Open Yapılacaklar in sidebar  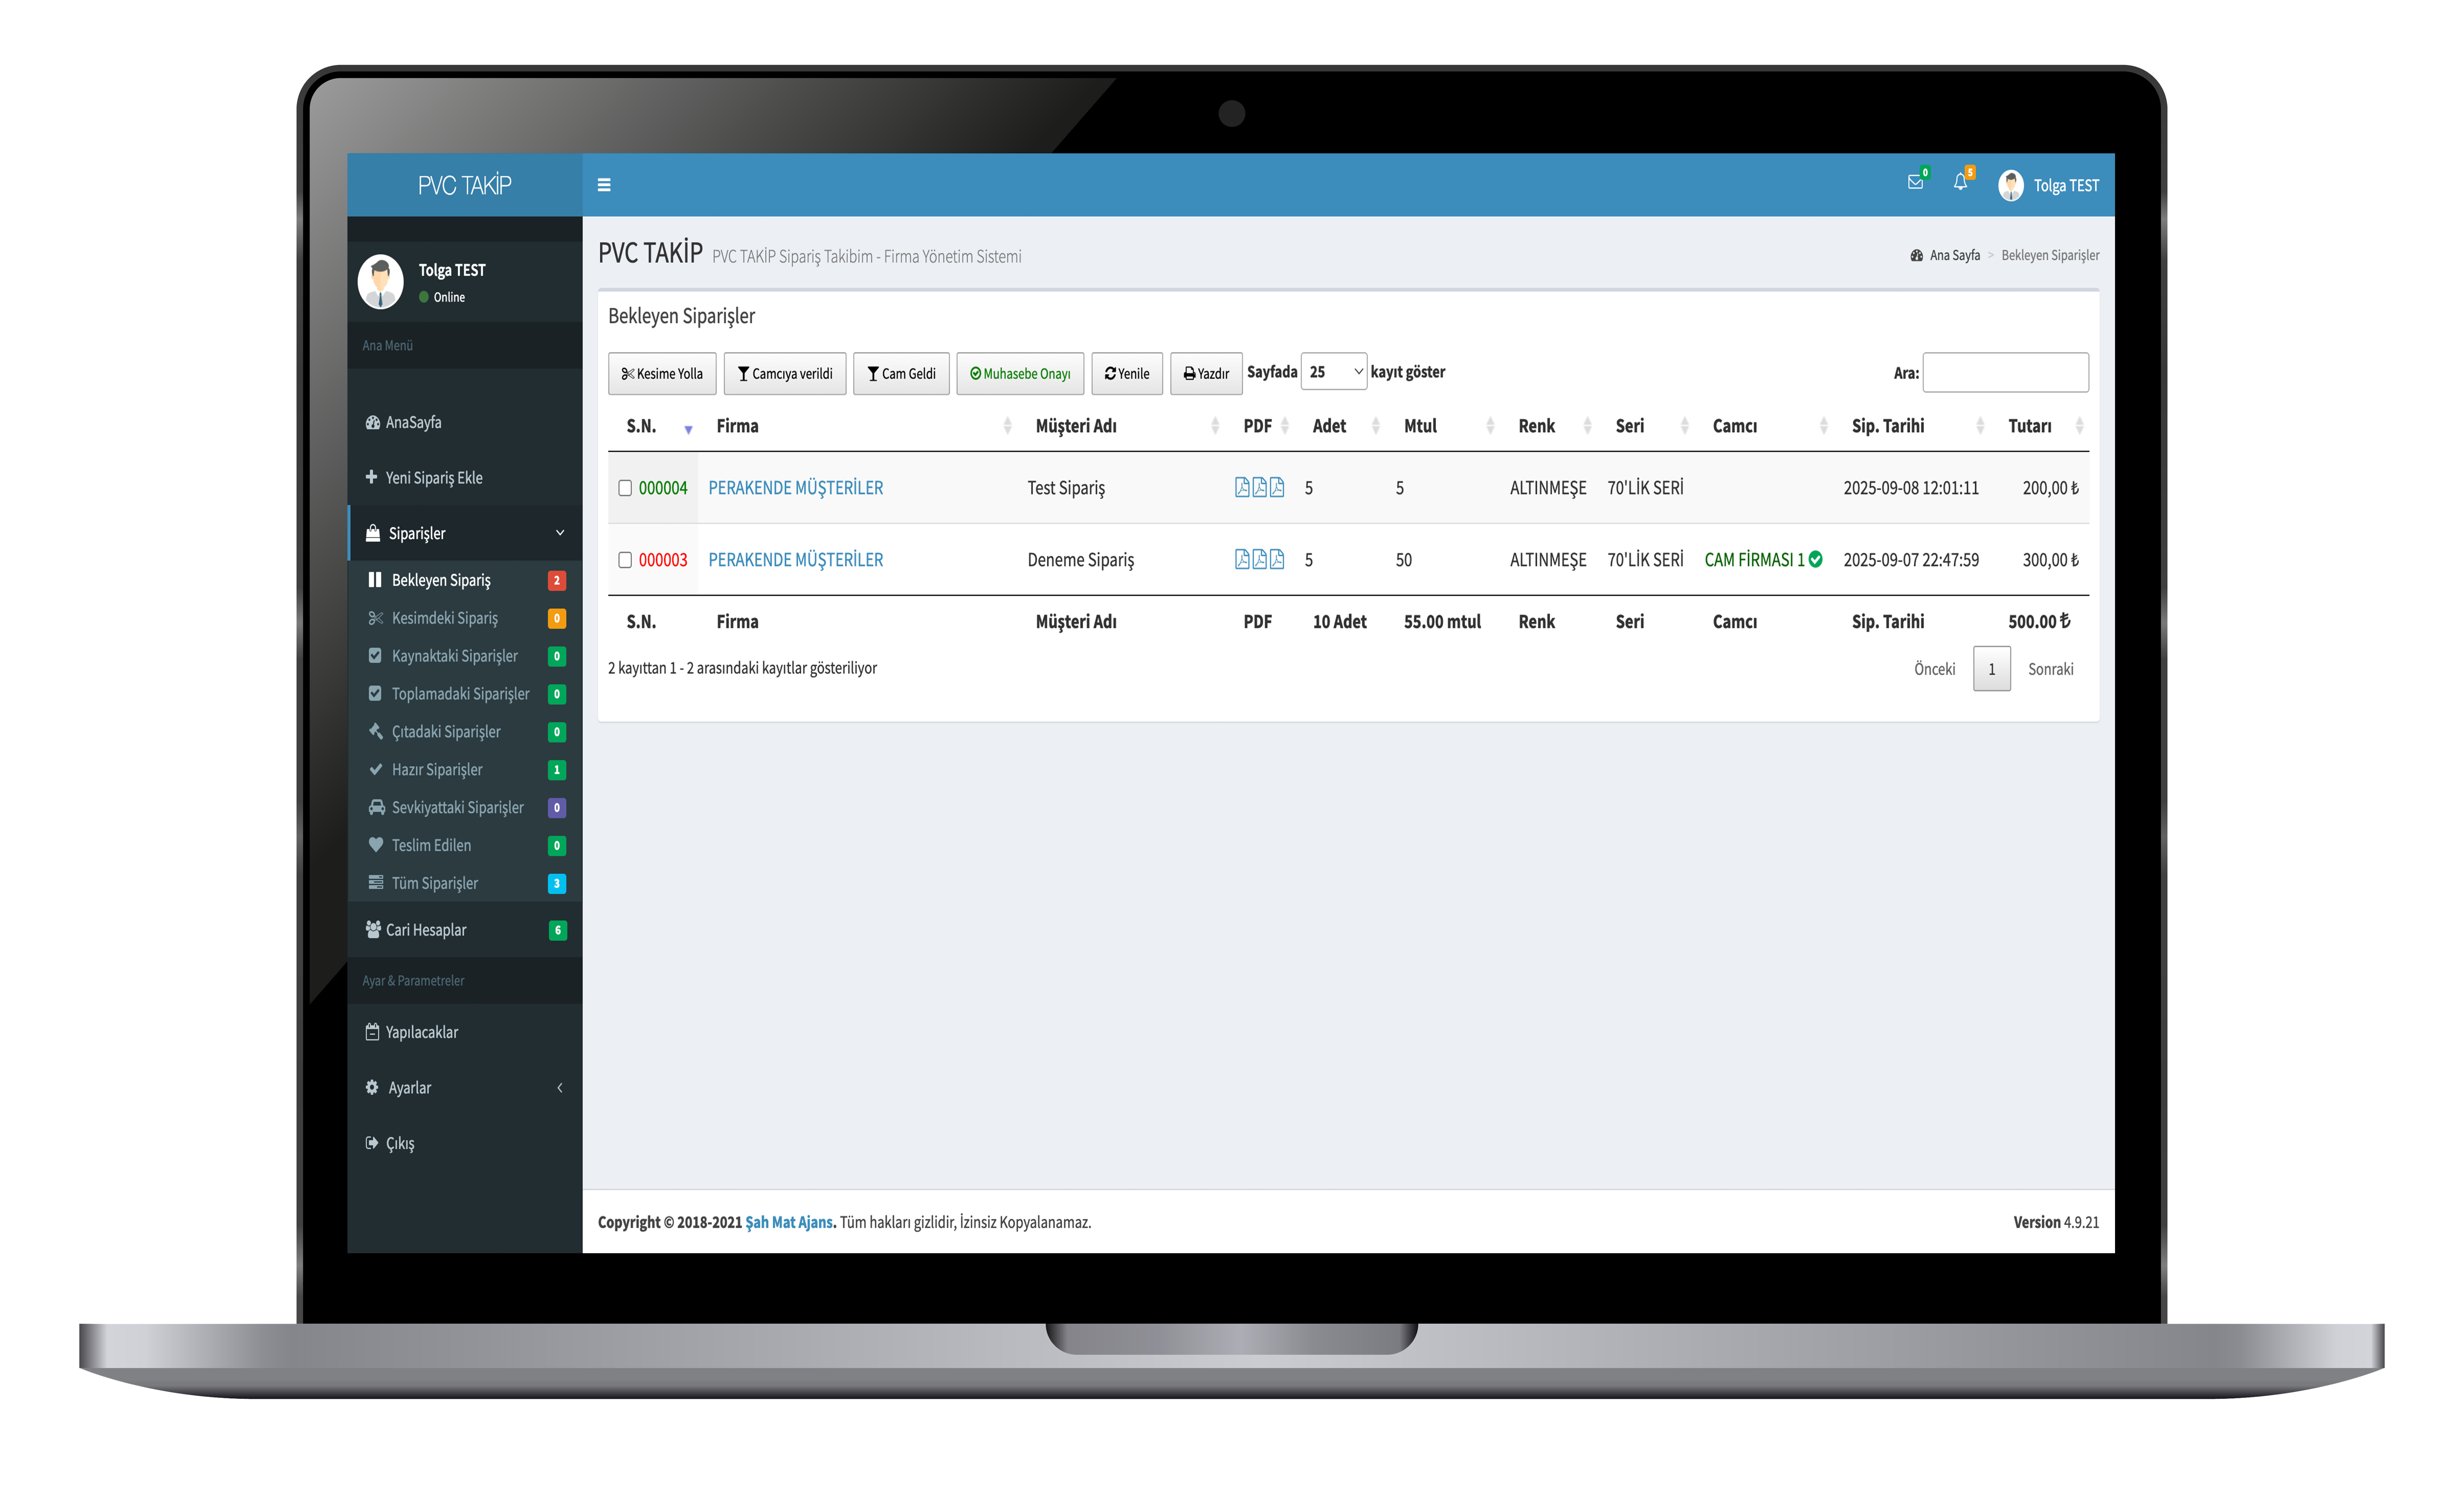465,1032
